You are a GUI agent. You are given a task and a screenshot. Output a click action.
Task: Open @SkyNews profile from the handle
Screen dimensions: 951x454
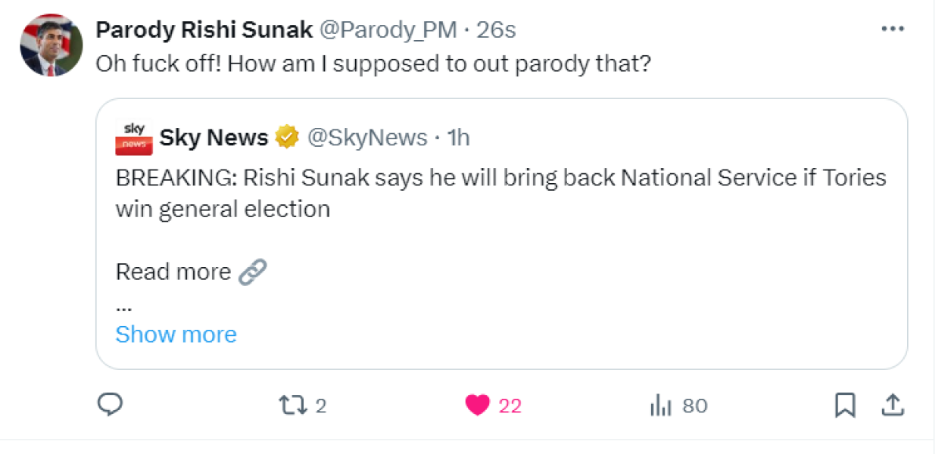[x=366, y=137]
